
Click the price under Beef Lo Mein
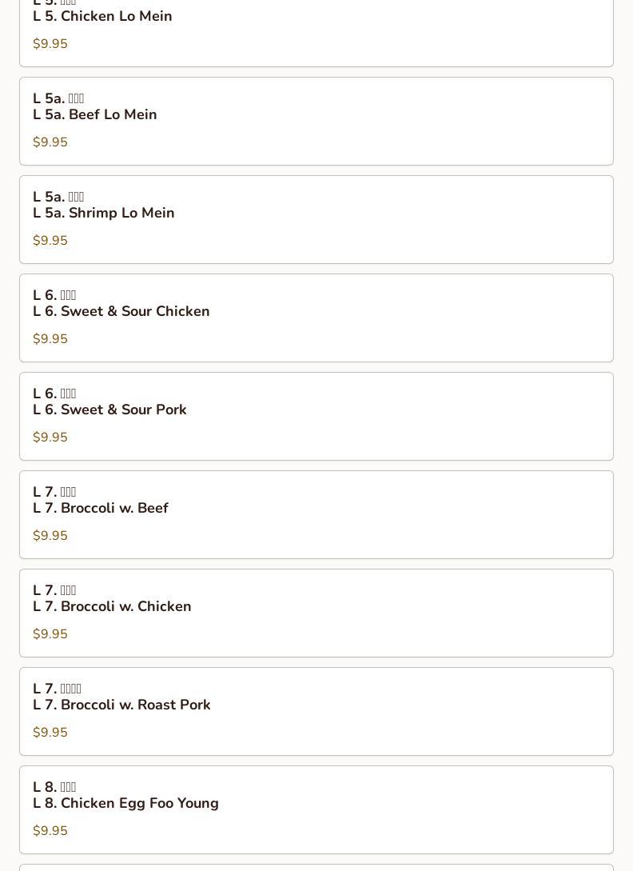(50, 142)
